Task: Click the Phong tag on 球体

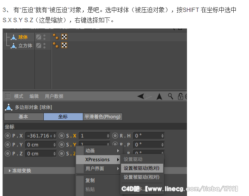Action: [x=56, y=37]
